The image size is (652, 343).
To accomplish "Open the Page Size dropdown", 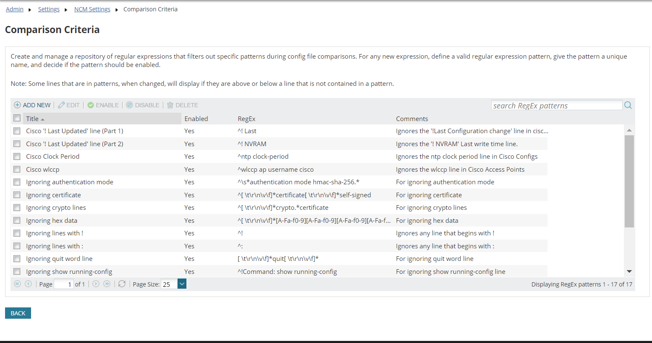I will click(x=182, y=284).
